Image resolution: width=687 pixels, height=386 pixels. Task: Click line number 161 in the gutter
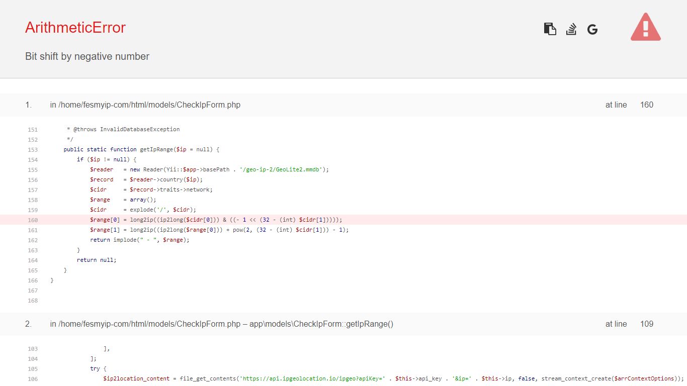(33, 230)
